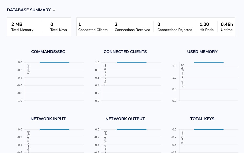Viewport: 244px width, 153px height.
Task: Select the Connected Clients stat card
Action: 93,27
